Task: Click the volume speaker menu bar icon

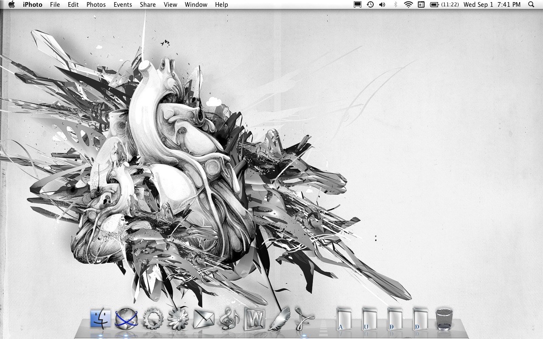Action: coord(382,5)
